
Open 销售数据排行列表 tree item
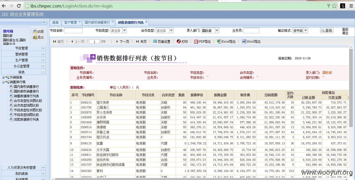point(26,96)
